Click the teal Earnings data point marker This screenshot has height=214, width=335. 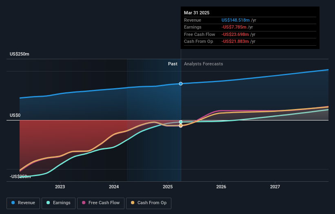(181, 122)
